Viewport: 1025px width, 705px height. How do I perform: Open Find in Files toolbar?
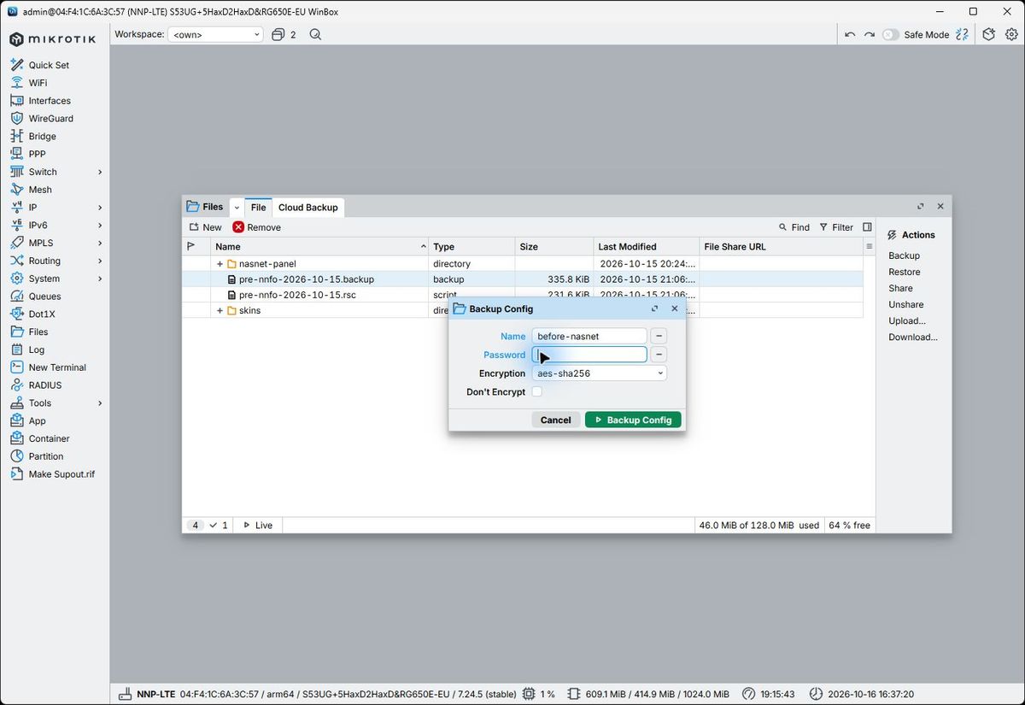point(794,227)
